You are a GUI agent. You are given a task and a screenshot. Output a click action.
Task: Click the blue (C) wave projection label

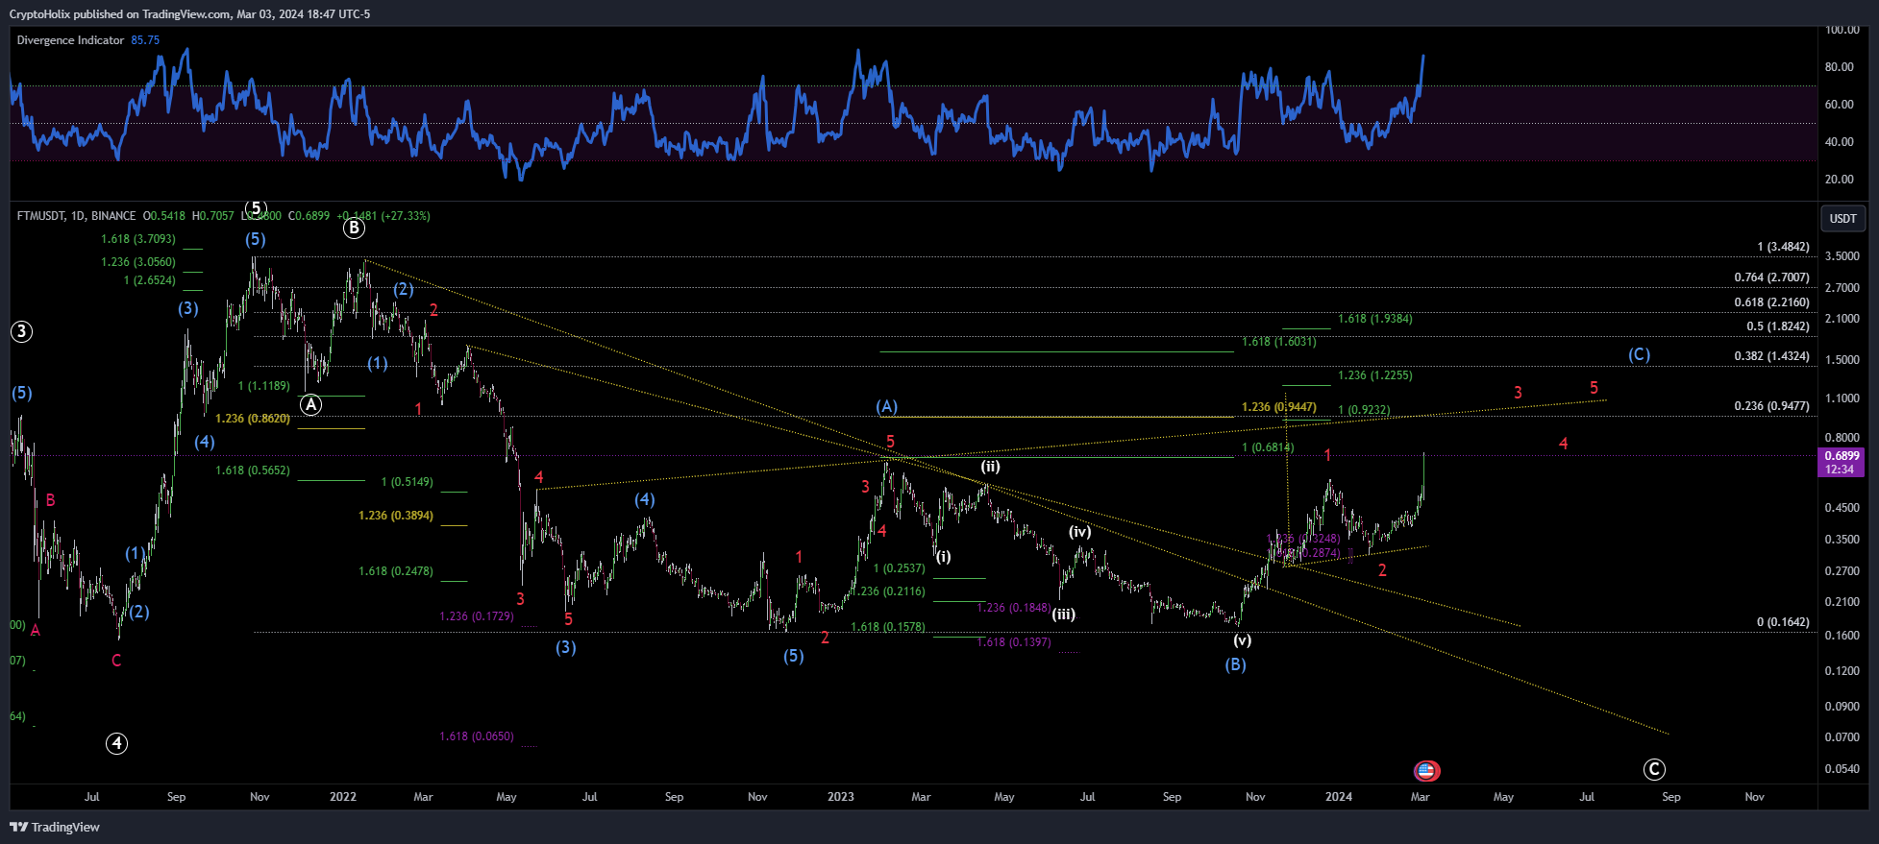[x=1639, y=354]
